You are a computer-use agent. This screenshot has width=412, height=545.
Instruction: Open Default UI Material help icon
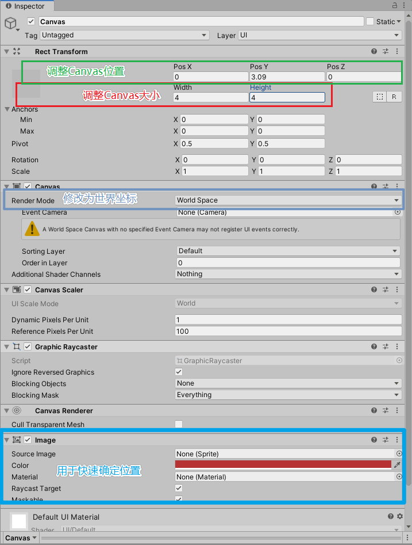[x=391, y=516]
